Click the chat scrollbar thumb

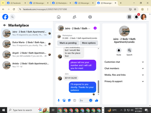(x=98, y=87)
